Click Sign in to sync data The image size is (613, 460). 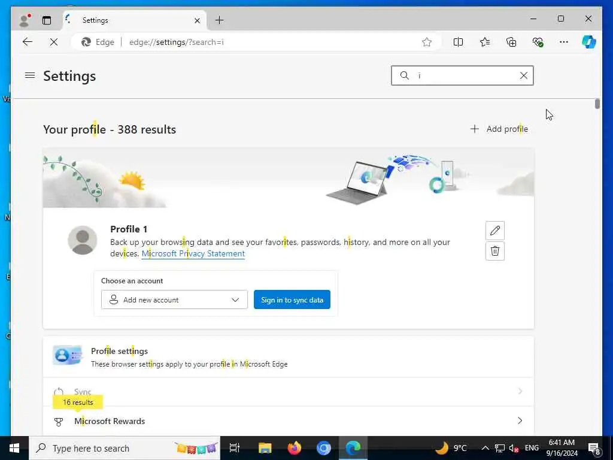click(x=292, y=299)
